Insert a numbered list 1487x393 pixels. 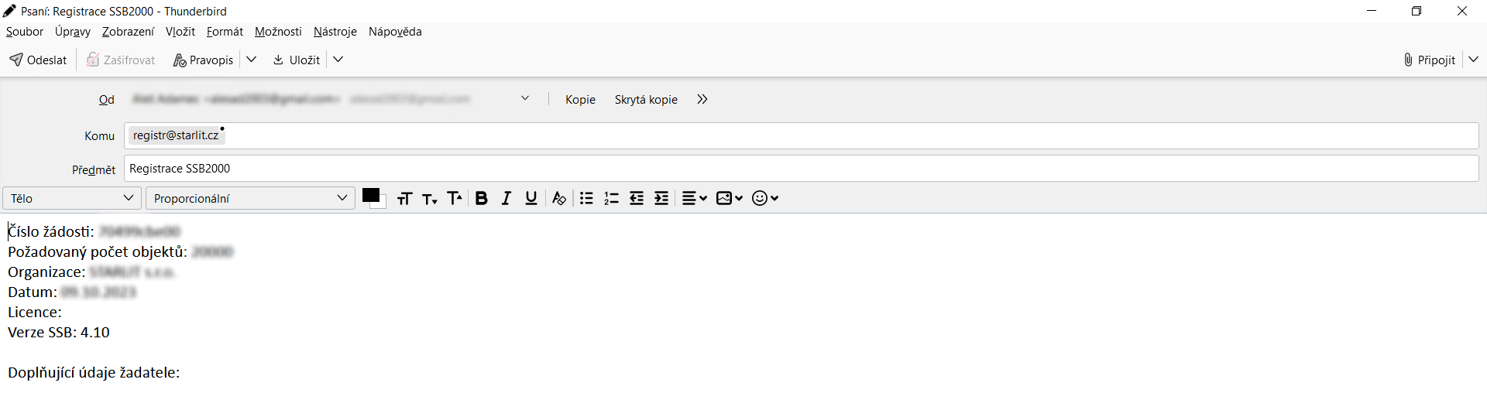click(611, 199)
